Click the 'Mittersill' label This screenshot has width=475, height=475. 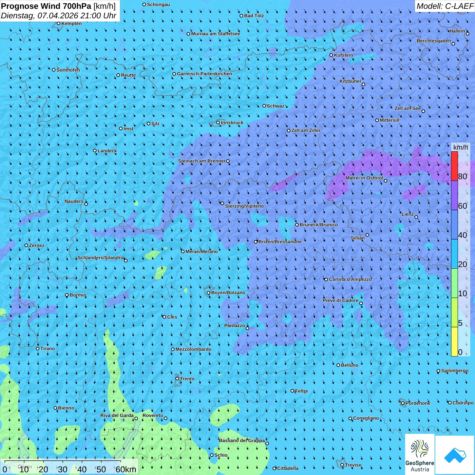(x=390, y=120)
